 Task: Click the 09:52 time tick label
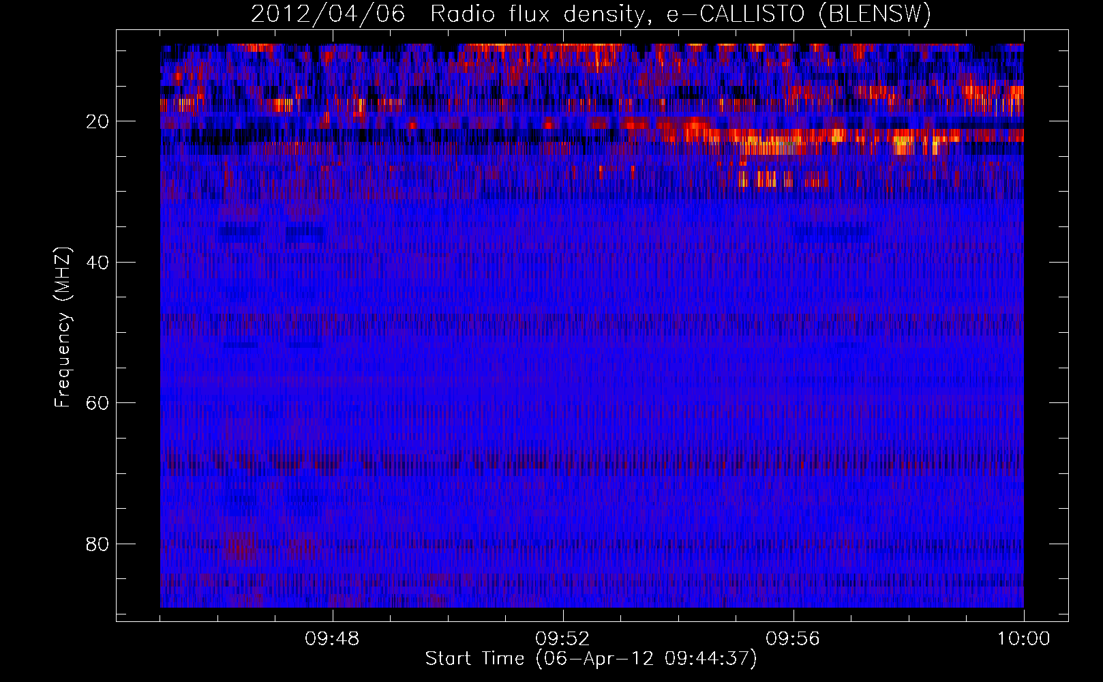[562, 639]
